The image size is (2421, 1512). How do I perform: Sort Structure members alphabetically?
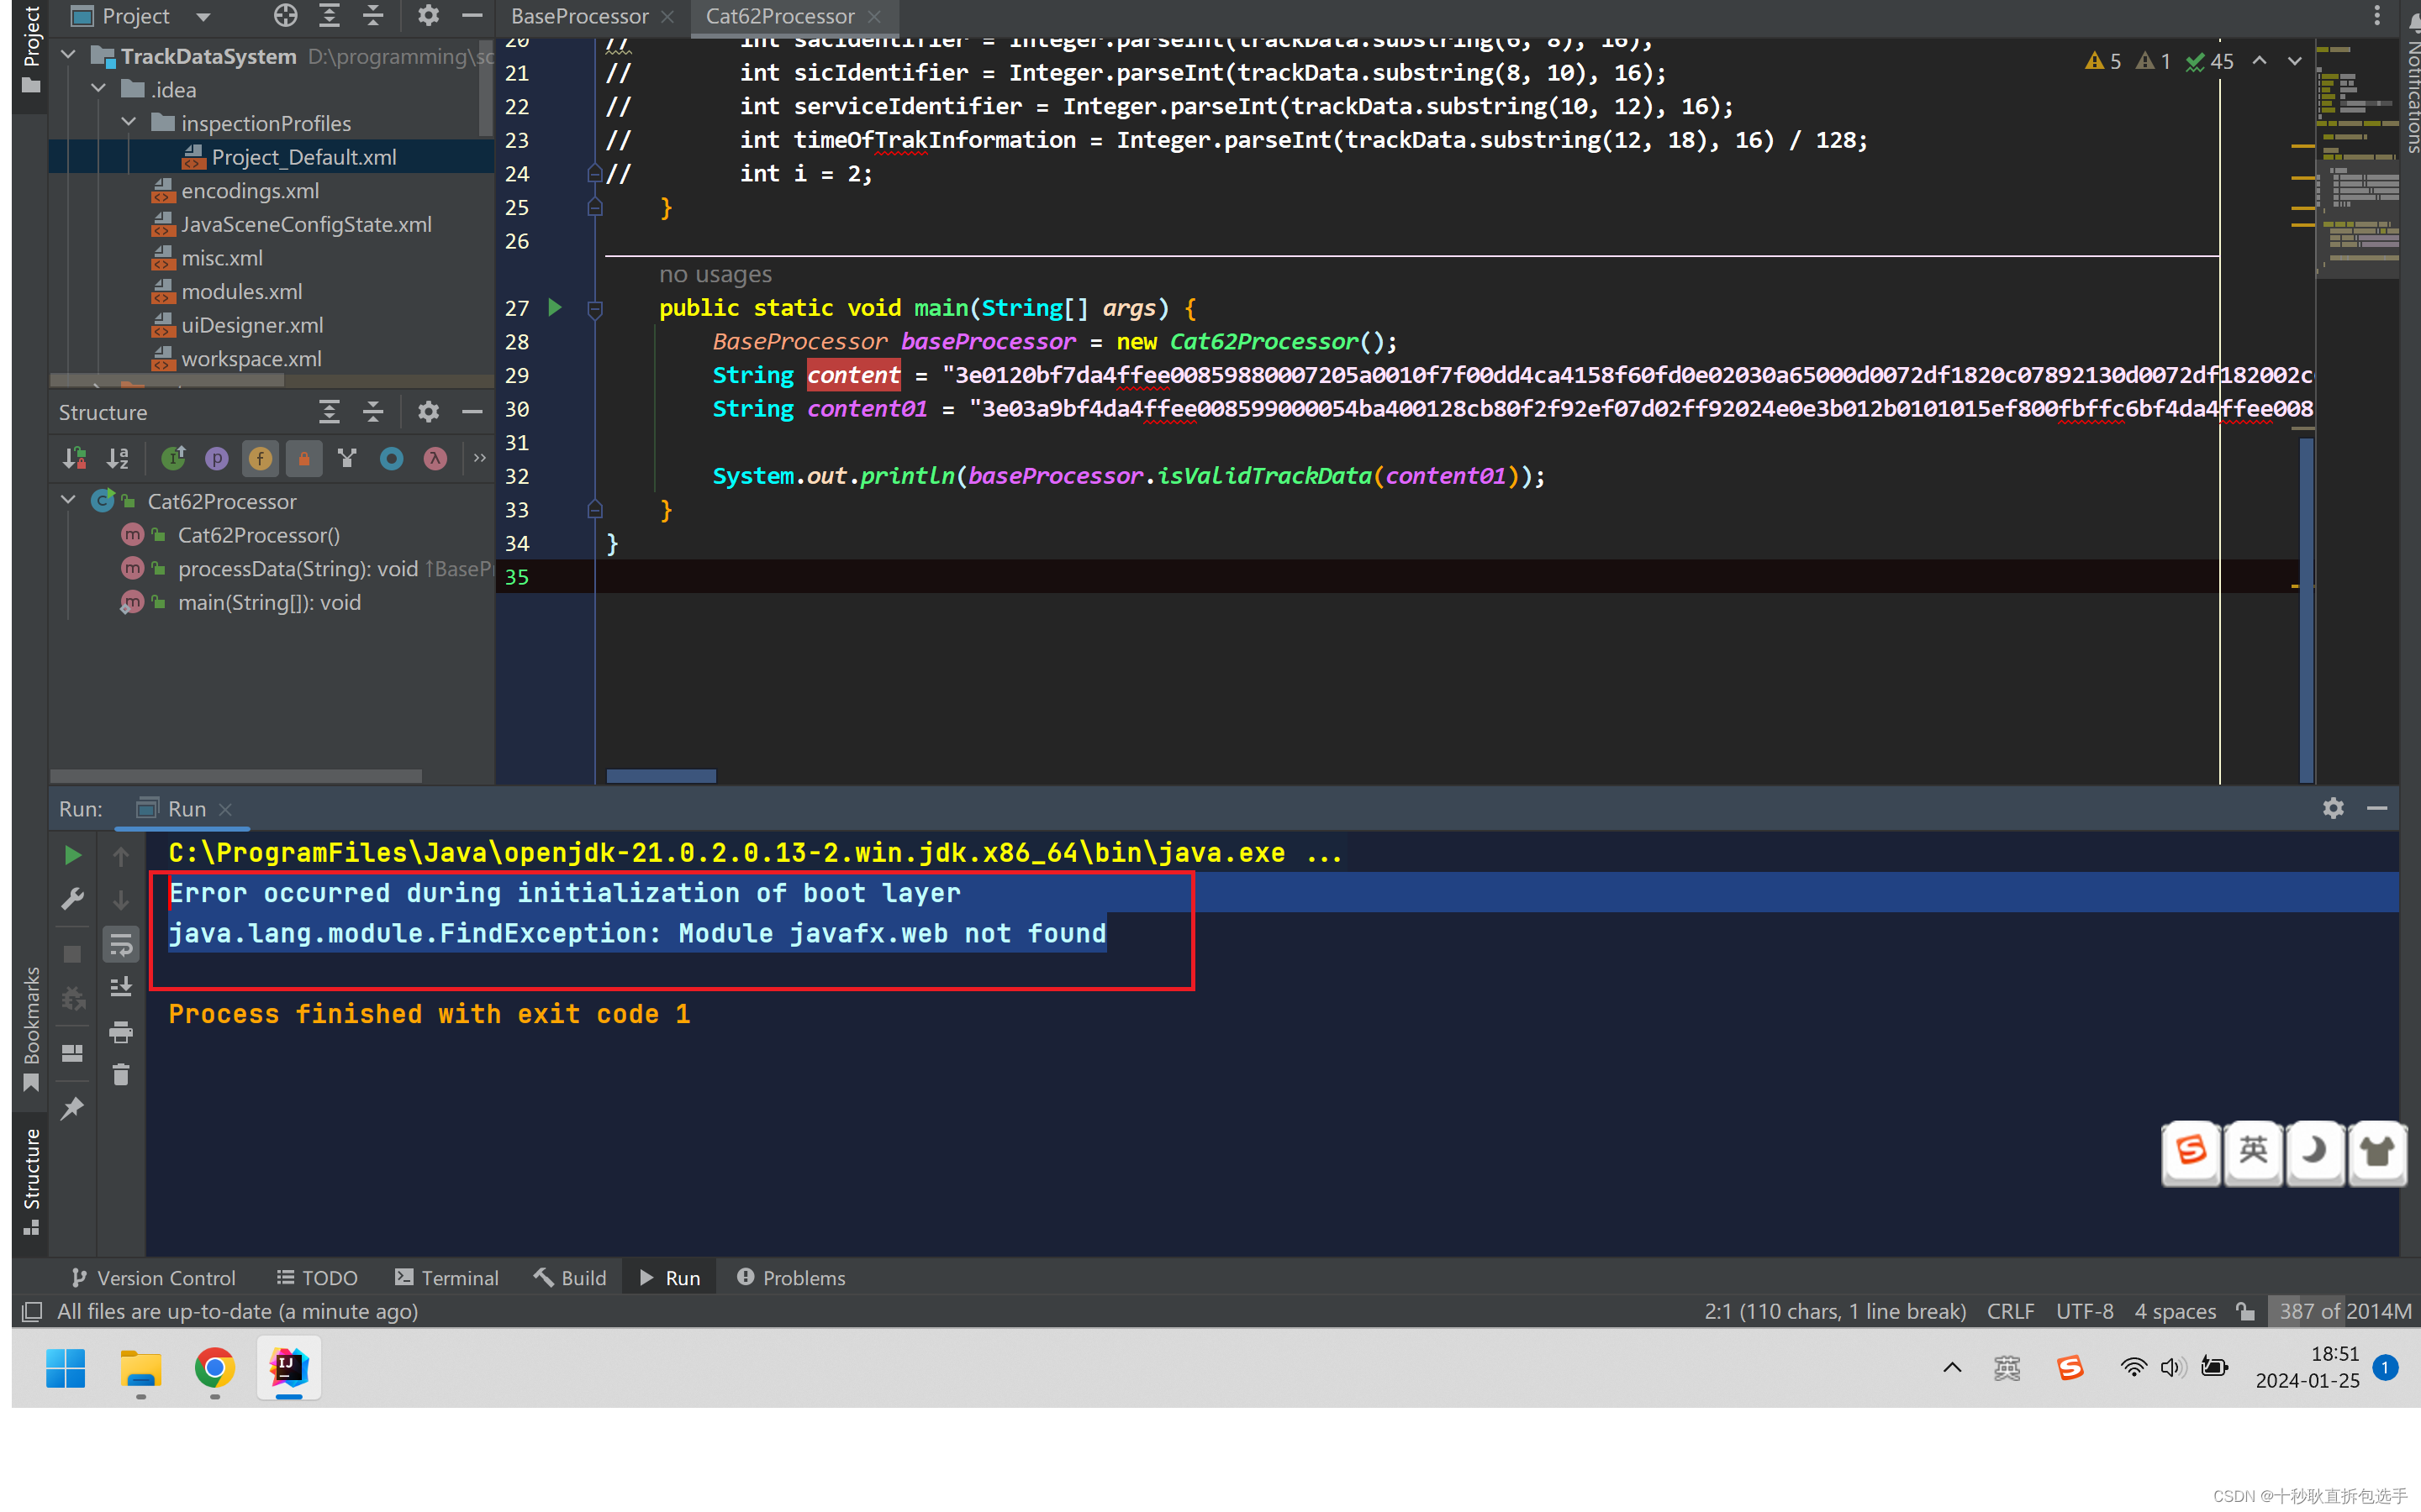pos(117,458)
